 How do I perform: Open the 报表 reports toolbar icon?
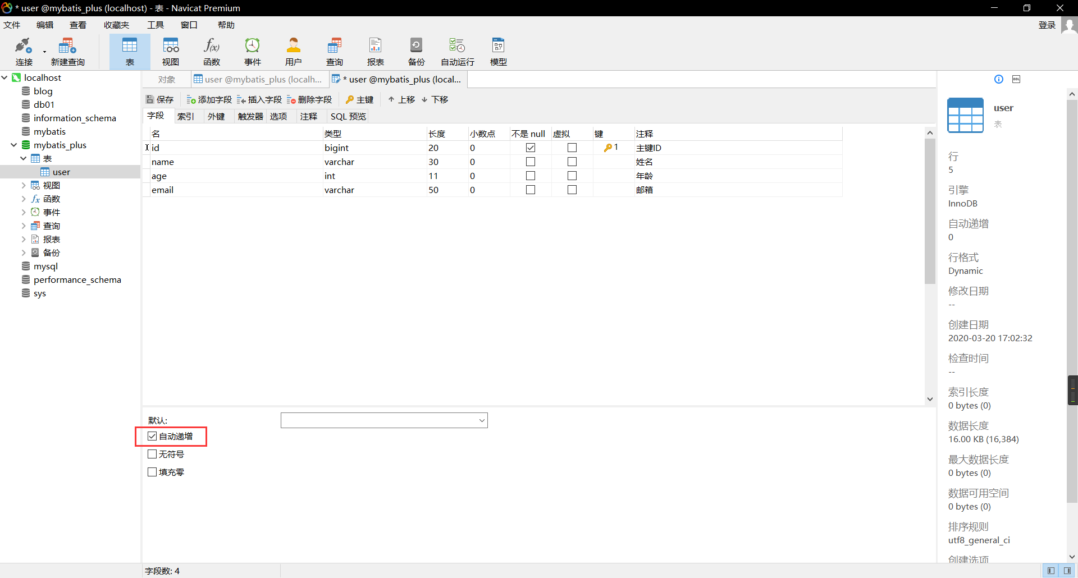(x=376, y=52)
